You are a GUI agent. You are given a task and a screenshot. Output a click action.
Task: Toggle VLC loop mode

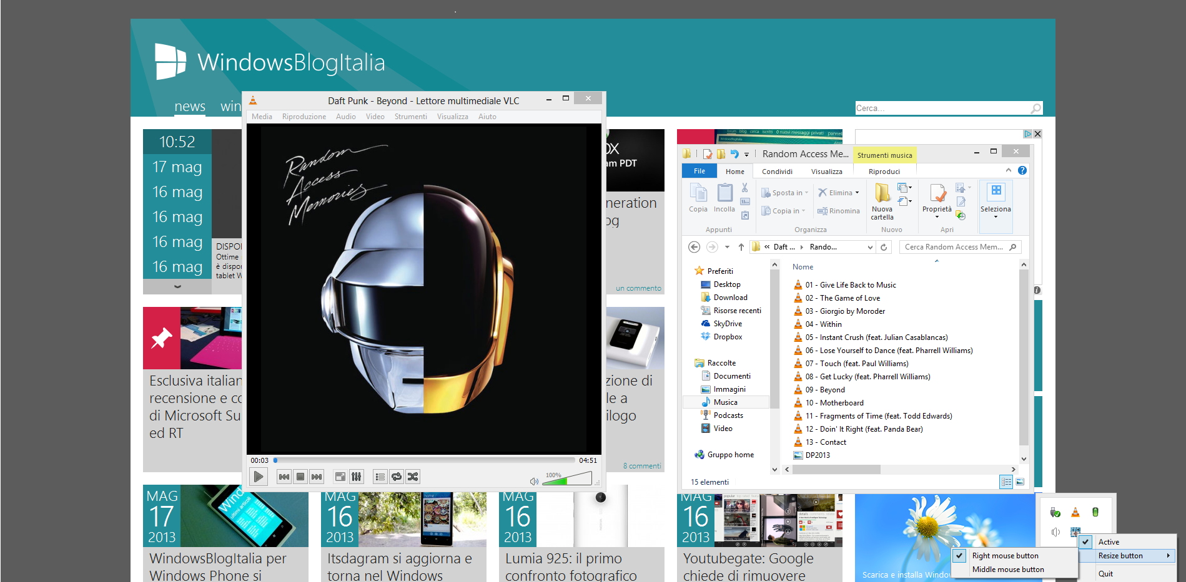click(397, 477)
